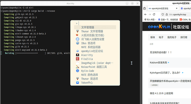Screen dimensions: 191x104
Task: Launch Kylin-Code from the launcher list
Action: point(95,71)
